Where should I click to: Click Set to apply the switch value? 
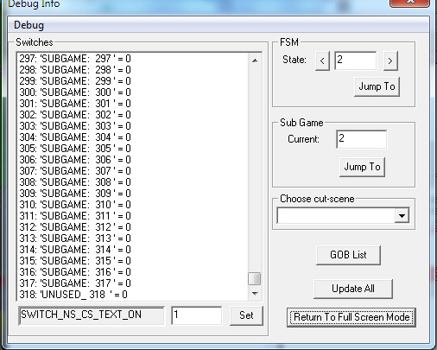(246, 315)
